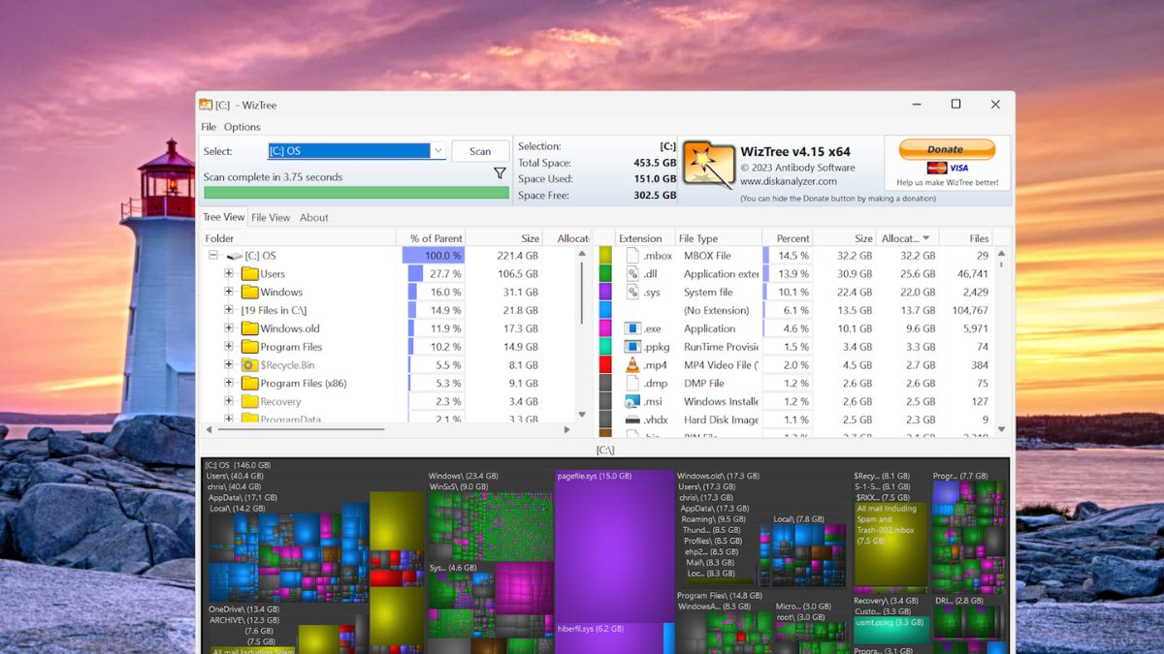The height and width of the screenshot is (654, 1164).
Task: Open the File menu
Action: 209,127
